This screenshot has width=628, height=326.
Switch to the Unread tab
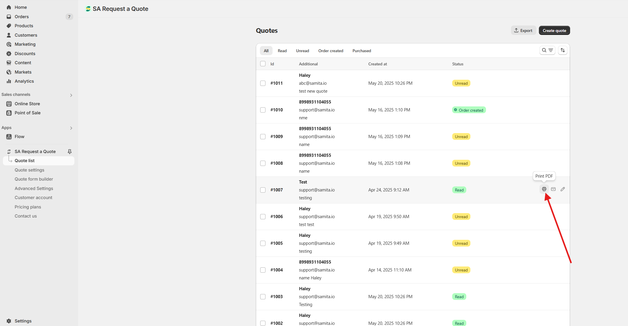303,51
